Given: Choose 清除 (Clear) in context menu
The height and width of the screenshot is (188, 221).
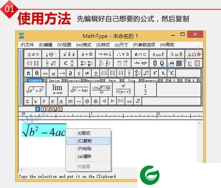Looking at the screenshot, I should pos(88,156).
